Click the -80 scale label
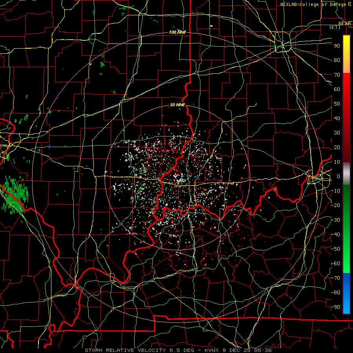 point(335,293)
